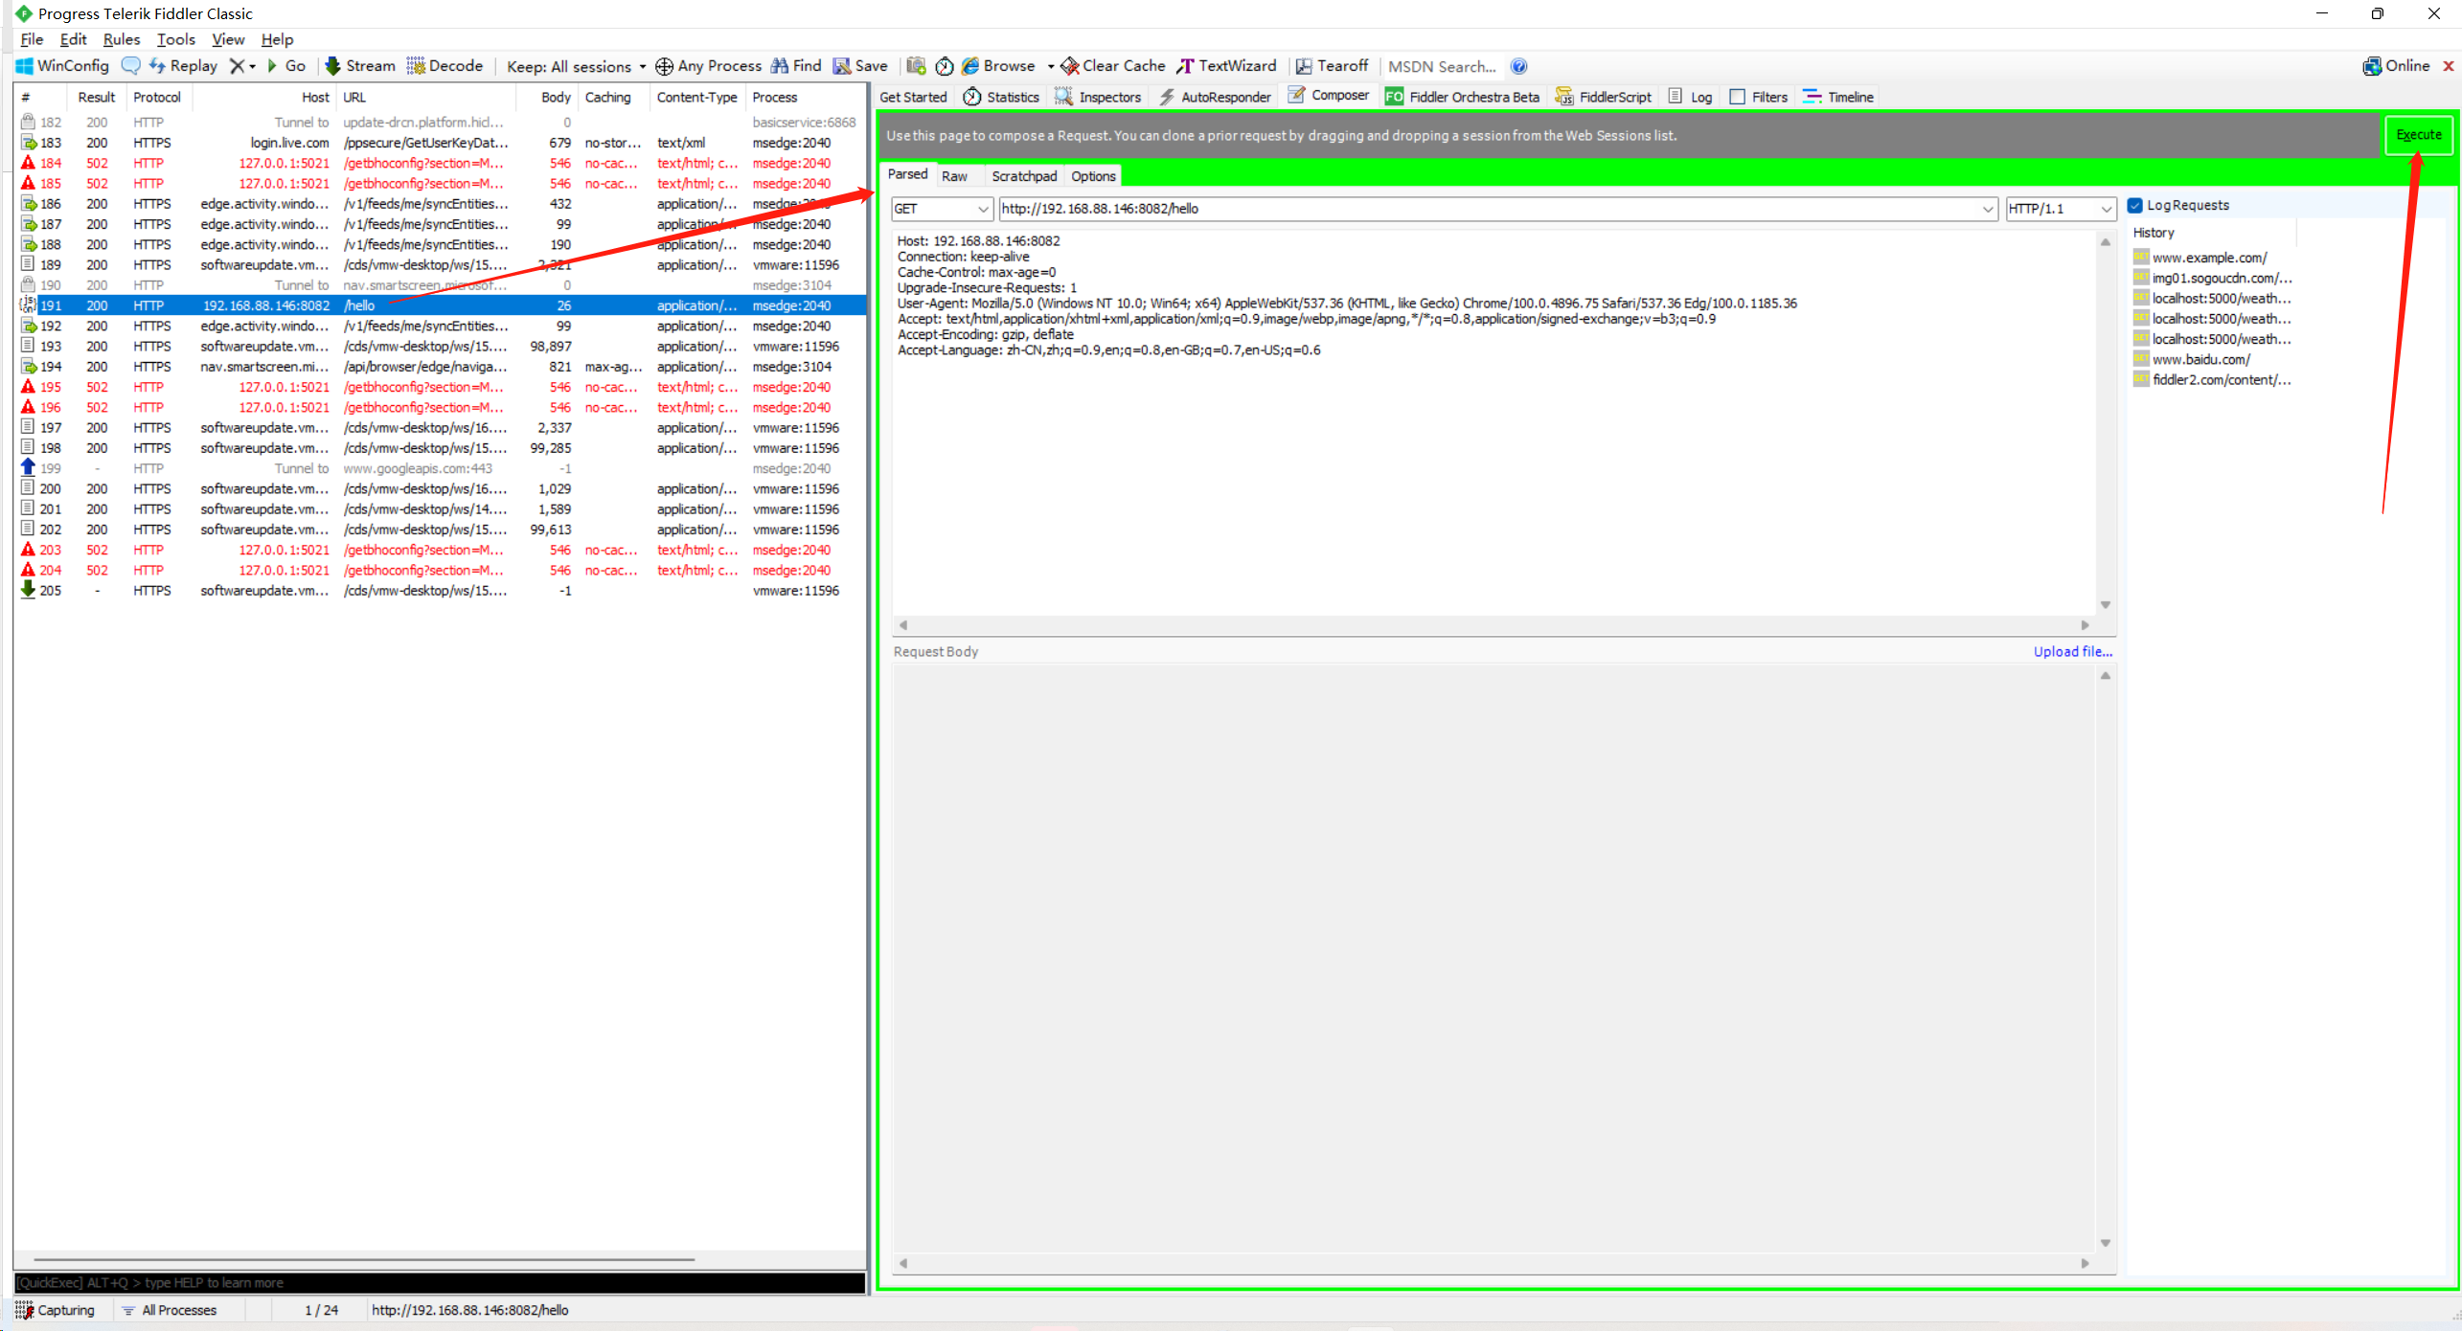Open the Raw composer sub-tab
This screenshot has height=1331, width=2462.
[954, 176]
